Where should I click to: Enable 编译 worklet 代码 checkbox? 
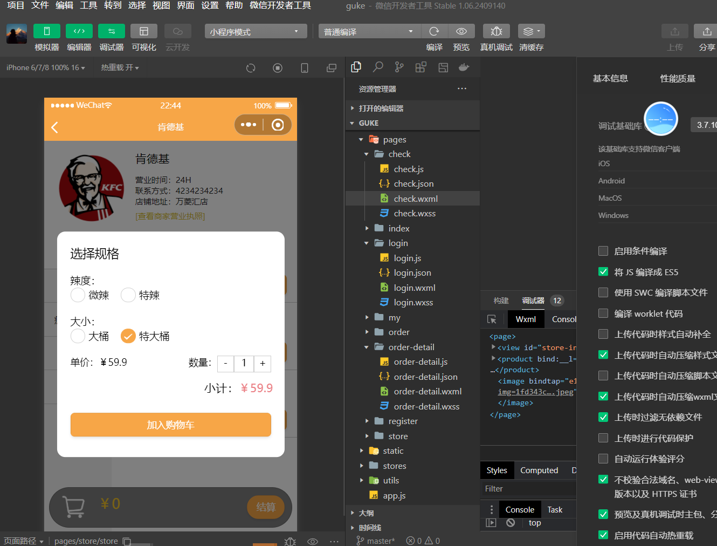coord(603,313)
